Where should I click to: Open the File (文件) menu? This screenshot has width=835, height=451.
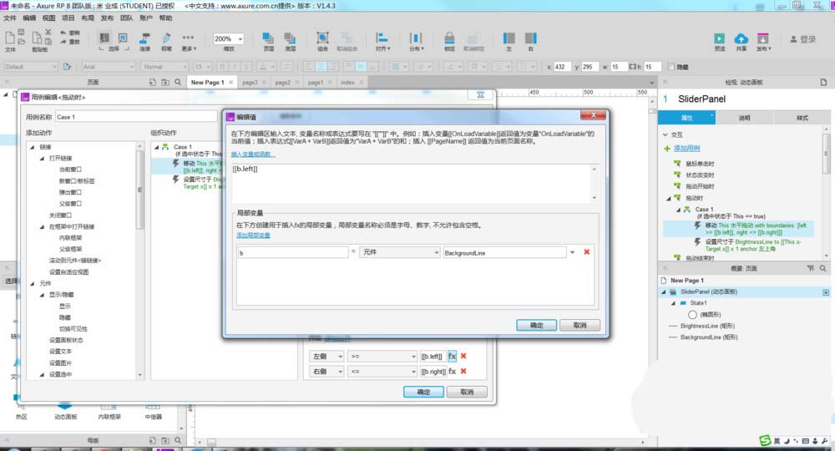(x=9, y=18)
